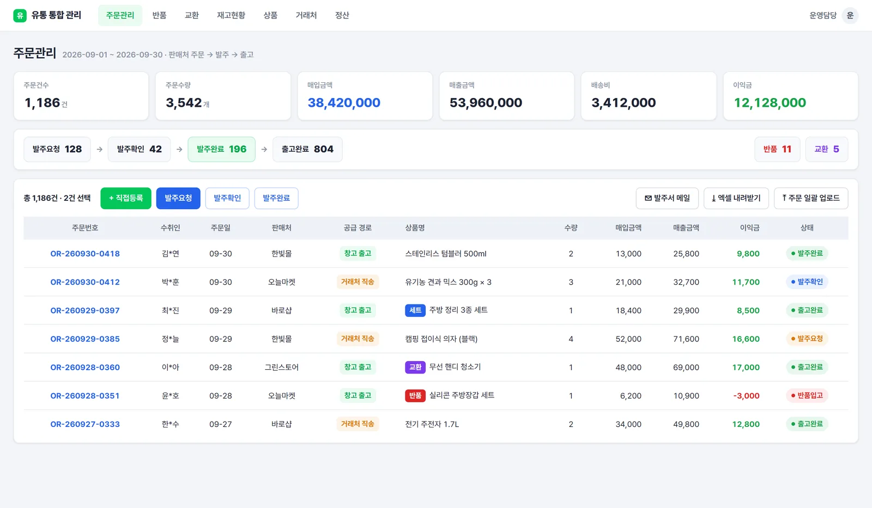
Task: Show the 교환 5 orders
Action: [827, 149]
